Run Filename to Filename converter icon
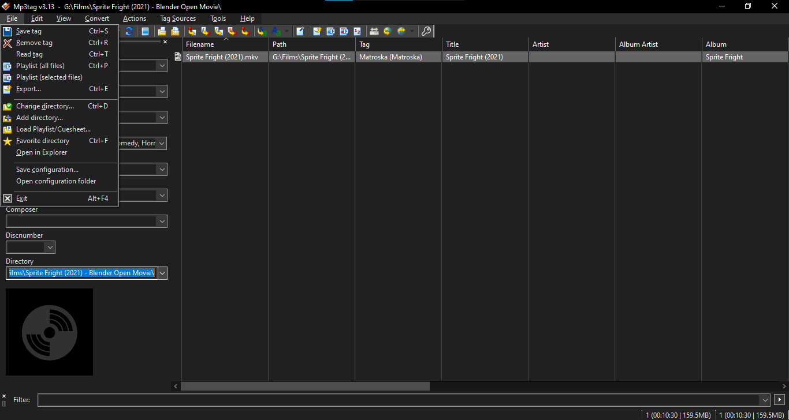789x420 pixels. coord(219,31)
